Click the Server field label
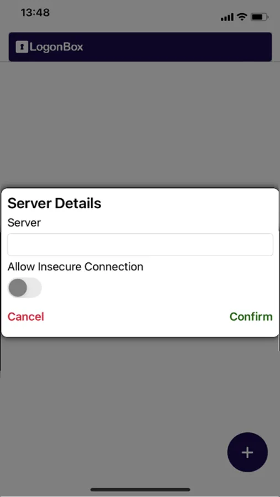 (24, 223)
